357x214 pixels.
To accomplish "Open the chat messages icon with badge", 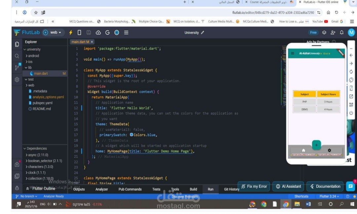I will 351,186.
